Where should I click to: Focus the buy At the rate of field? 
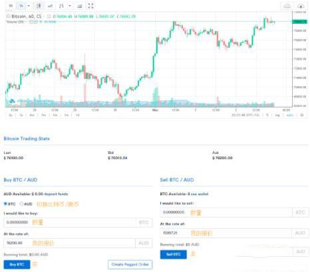click(x=78, y=243)
